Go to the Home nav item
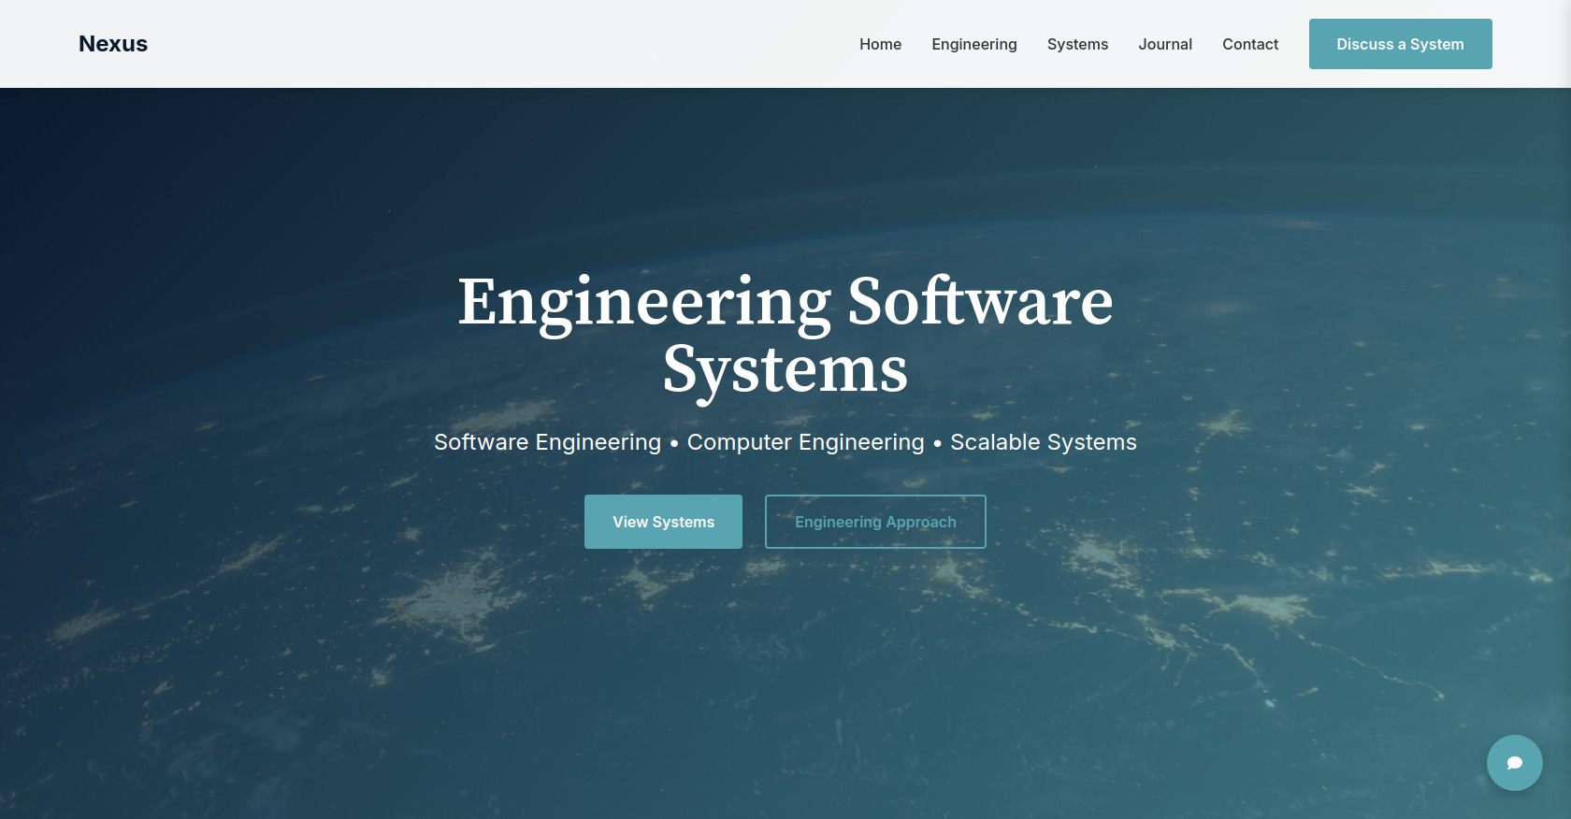1571x819 pixels. pos(880,44)
